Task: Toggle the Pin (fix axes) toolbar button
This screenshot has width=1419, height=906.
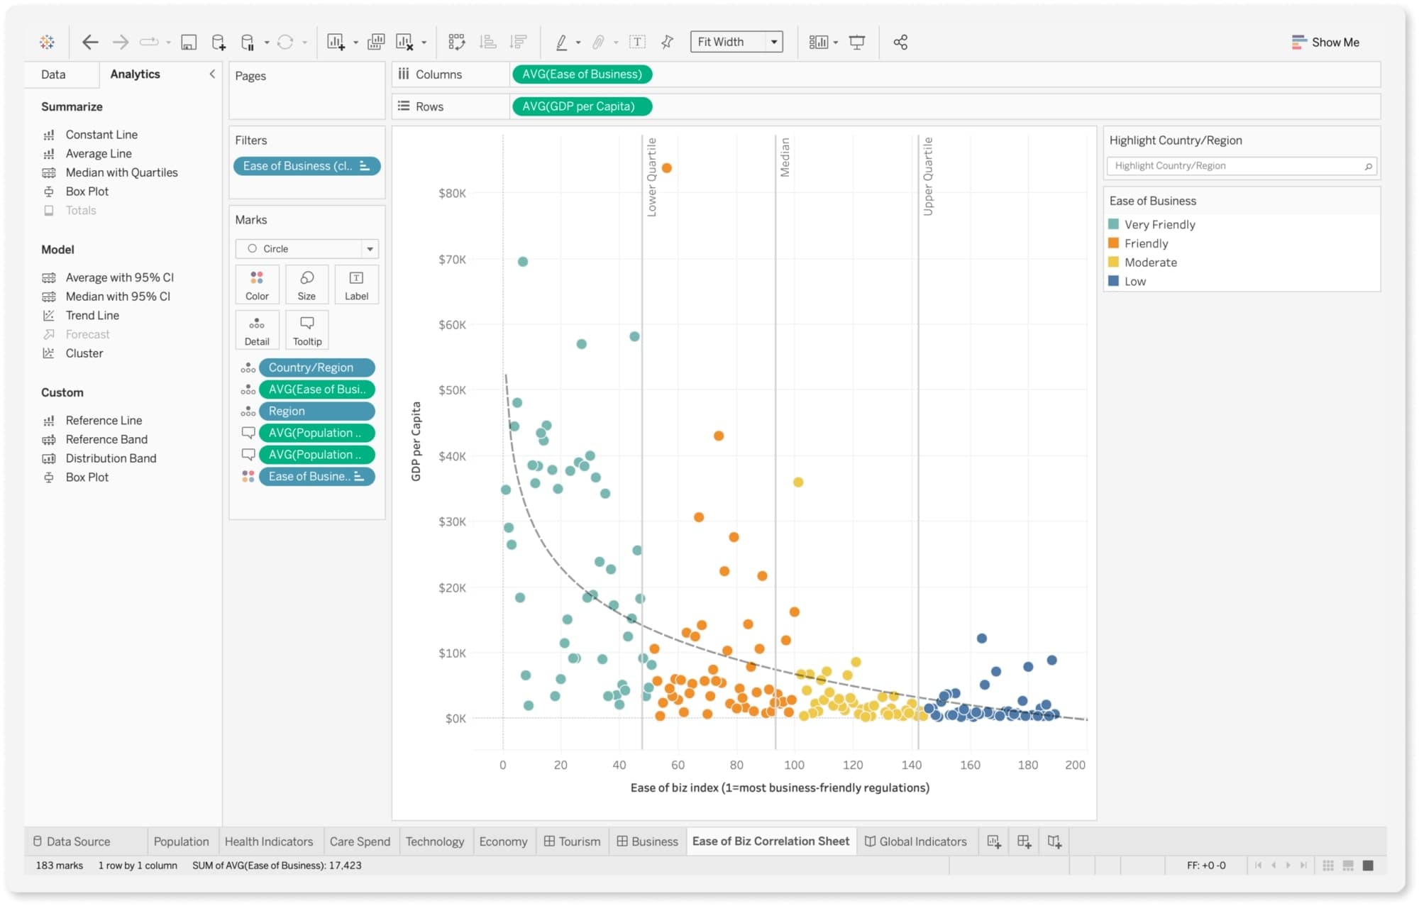Action: (x=667, y=42)
